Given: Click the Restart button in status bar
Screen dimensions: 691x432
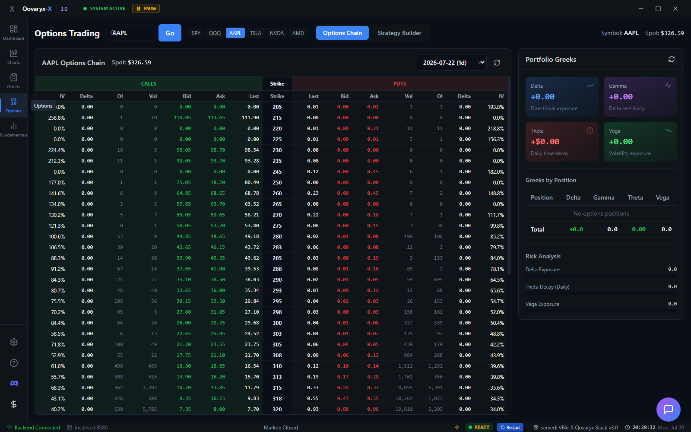Looking at the screenshot, I should click(510, 427).
